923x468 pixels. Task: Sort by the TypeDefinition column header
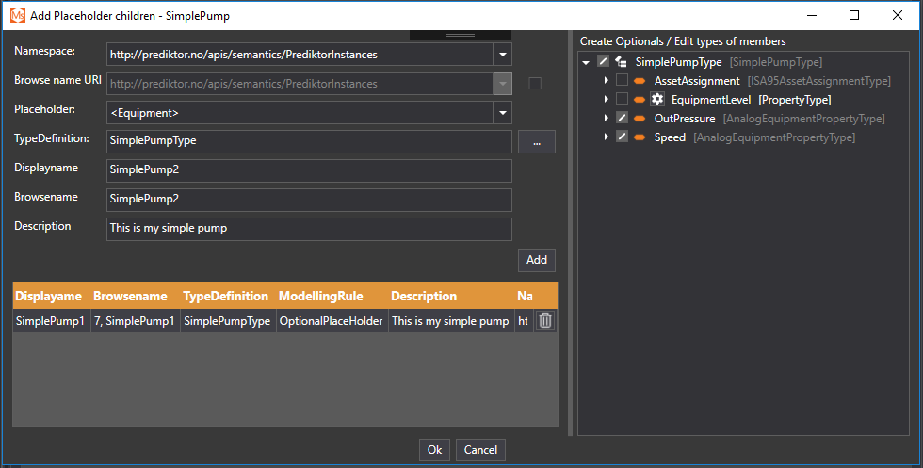(x=225, y=296)
